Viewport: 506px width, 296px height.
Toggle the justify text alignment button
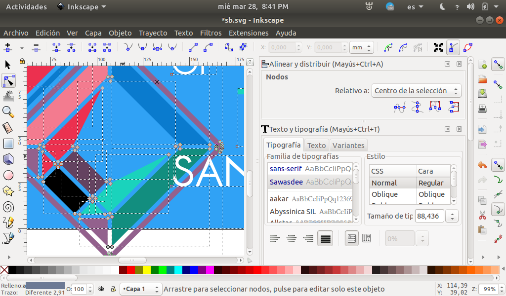pyautogui.click(x=325, y=239)
